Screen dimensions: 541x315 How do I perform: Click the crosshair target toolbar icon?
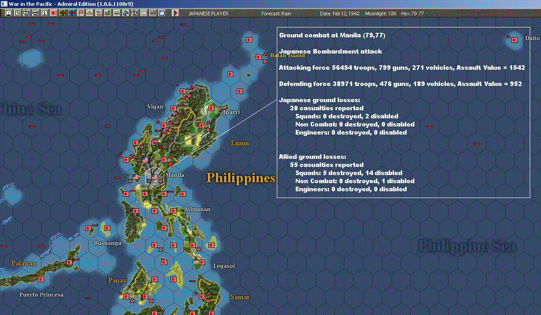pyautogui.click(x=134, y=13)
